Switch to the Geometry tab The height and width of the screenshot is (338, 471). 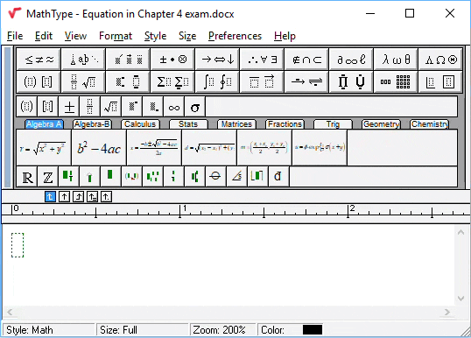(381, 124)
